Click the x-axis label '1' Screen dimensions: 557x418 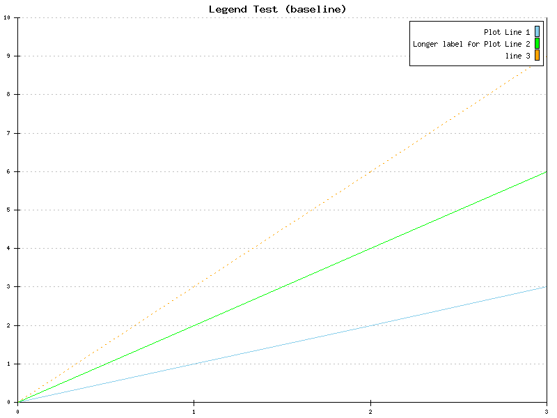(194, 412)
